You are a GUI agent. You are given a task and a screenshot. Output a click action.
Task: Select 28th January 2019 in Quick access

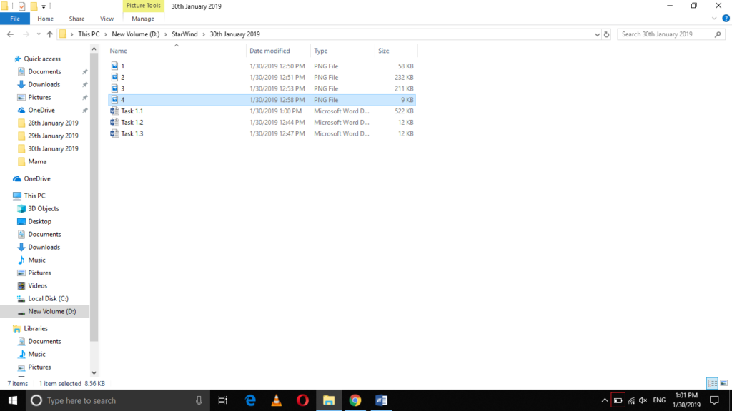tap(53, 123)
